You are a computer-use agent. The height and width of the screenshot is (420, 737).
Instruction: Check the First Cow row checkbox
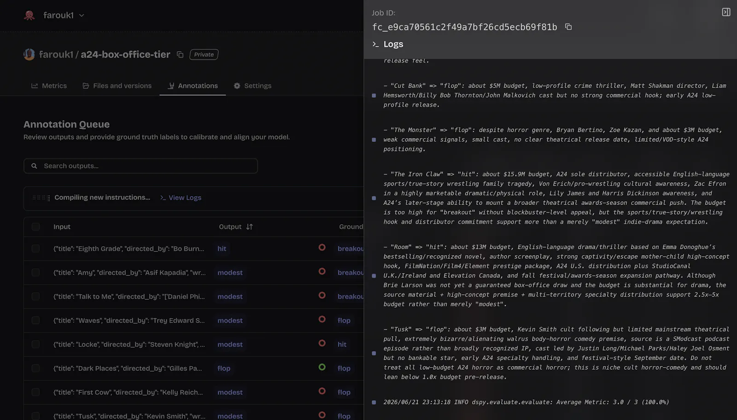tap(35, 392)
